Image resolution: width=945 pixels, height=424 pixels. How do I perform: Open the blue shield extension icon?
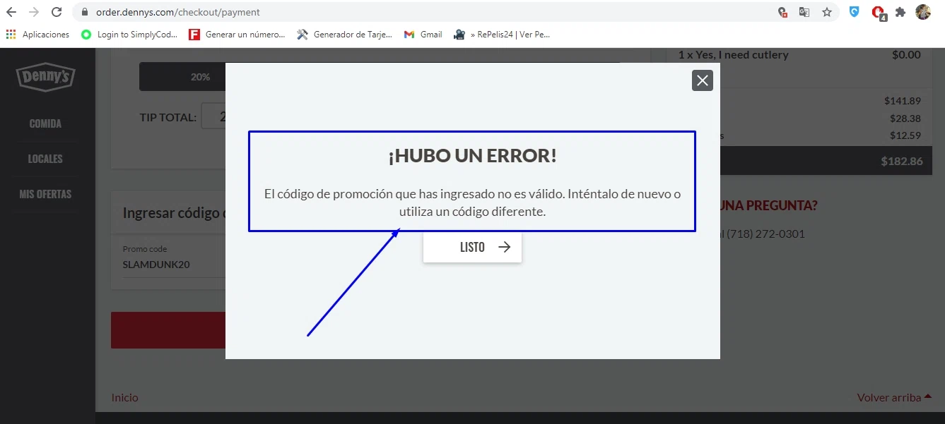[854, 11]
